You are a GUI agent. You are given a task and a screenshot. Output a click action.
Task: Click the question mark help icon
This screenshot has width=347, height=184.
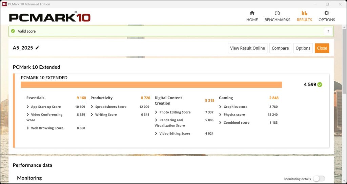pos(328,31)
